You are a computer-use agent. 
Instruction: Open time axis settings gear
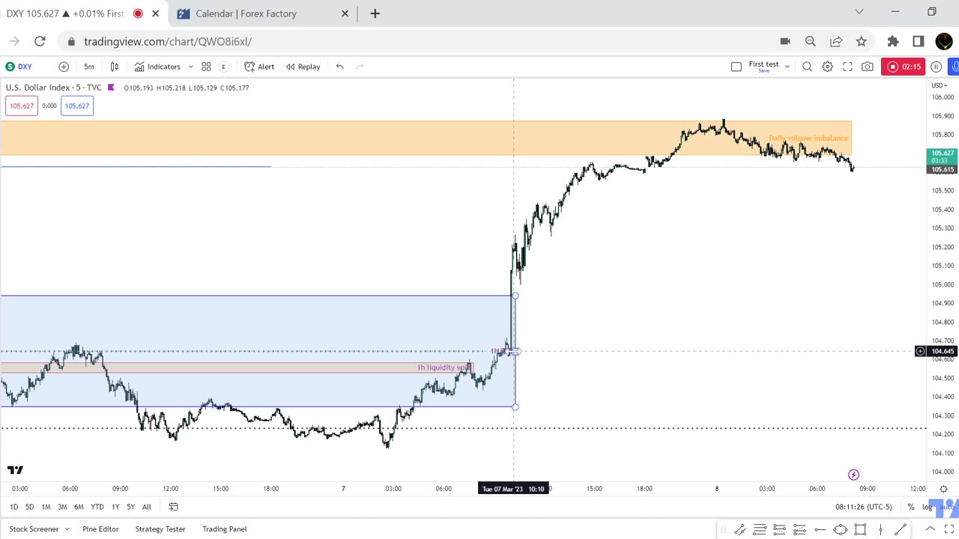pos(943,489)
